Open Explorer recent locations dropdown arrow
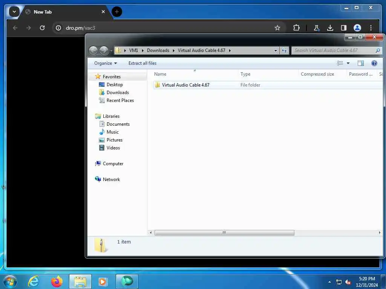Viewport: 386px width, 289px height. click(111, 51)
